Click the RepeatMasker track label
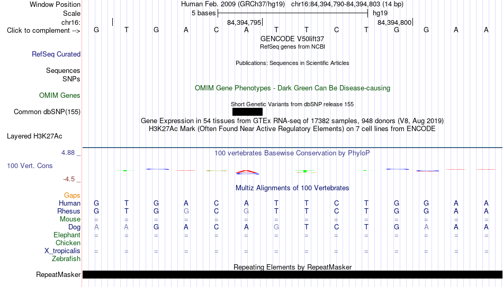This screenshot has width=503, height=287. pos(58,274)
